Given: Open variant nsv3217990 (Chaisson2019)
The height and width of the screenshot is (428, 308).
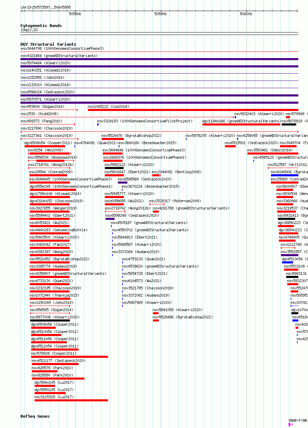Looking at the screenshot, I should pos(47,128).
